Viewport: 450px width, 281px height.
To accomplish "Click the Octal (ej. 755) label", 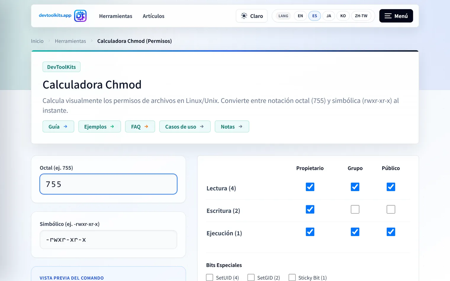I will tap(56, 168).
